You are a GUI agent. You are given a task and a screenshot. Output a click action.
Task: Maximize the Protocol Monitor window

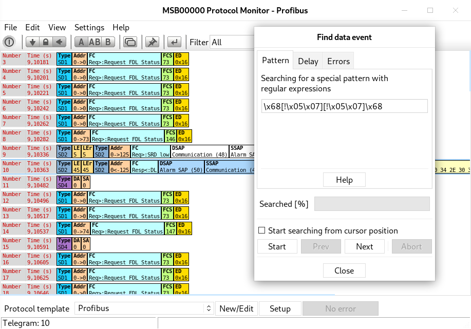coord(430,10)
